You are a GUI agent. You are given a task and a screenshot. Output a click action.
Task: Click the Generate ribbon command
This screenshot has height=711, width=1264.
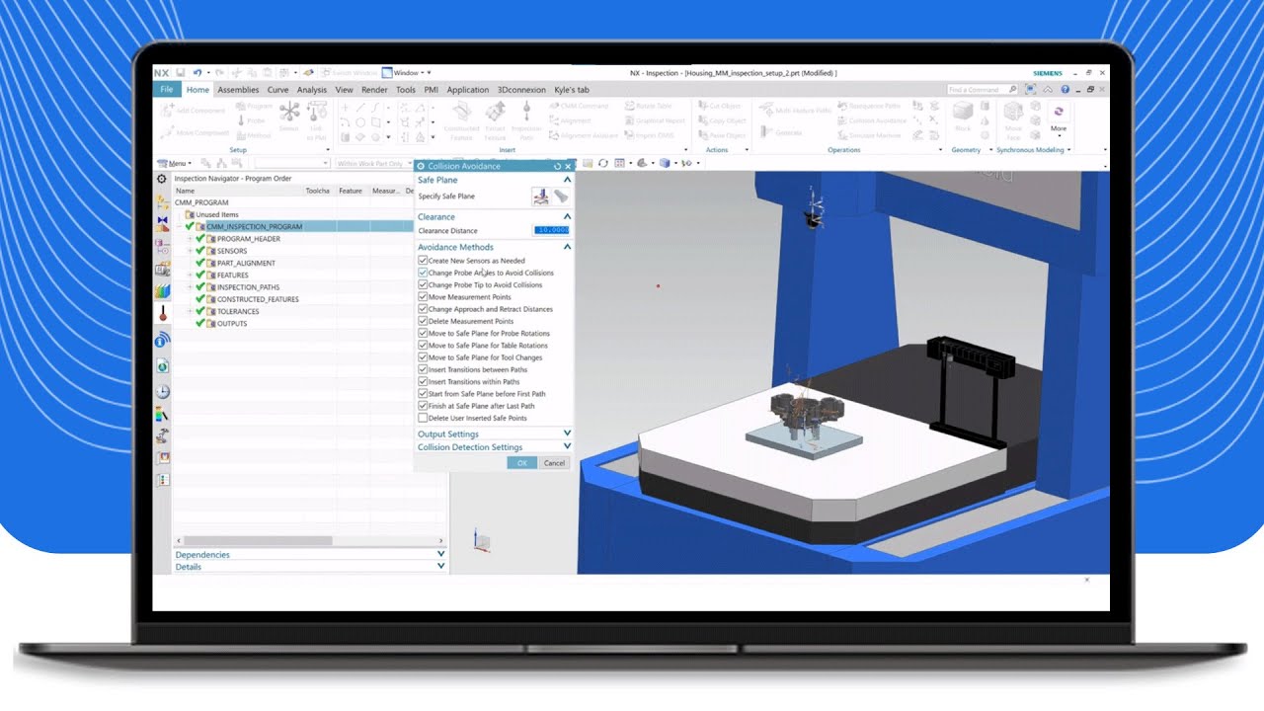click(783, 132)
